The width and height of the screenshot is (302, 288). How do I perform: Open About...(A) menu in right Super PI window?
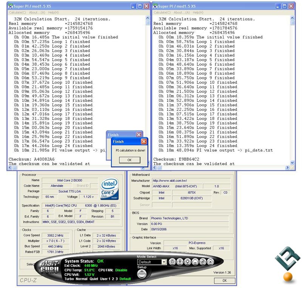click(182, 12)
